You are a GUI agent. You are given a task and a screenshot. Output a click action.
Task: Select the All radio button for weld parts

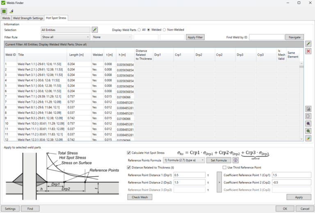click(139, 30)
